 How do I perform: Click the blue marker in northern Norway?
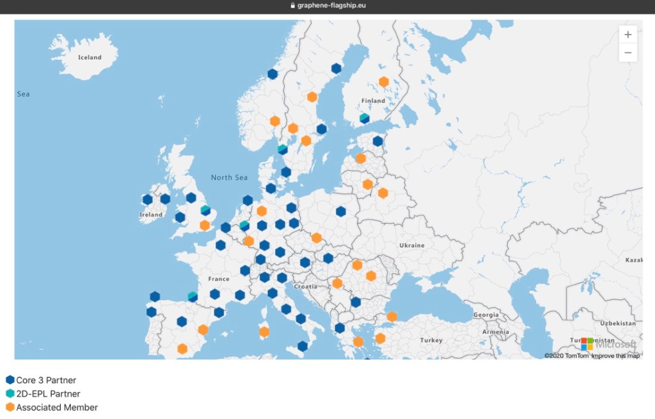pos(272,74)
